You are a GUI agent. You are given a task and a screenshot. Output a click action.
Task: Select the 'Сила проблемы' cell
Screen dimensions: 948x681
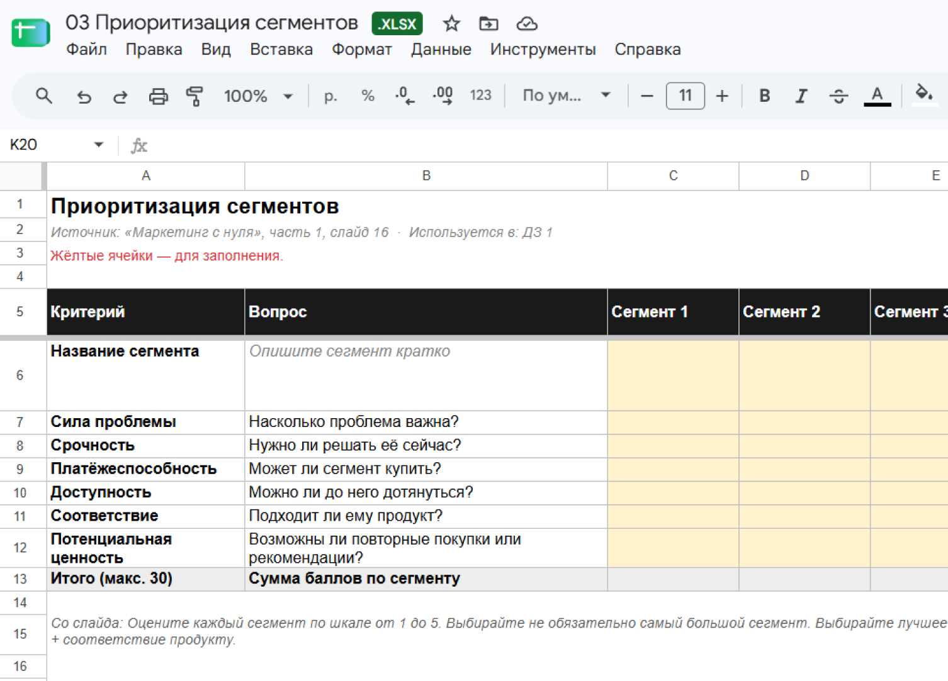(x=145, y=422)
